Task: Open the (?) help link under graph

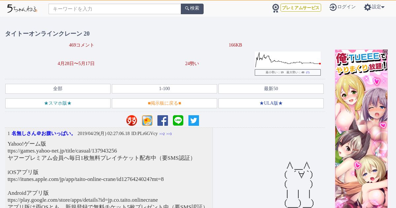Action: 308,72
